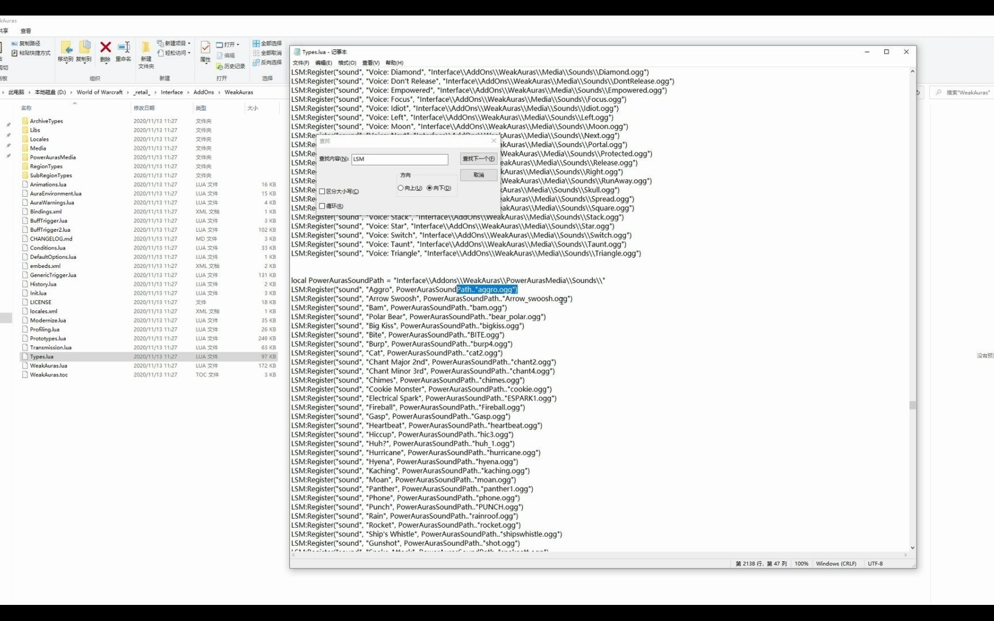Click the local PowerAurasSoundPath line
The image size is (994, 621).
coord(448,281)
